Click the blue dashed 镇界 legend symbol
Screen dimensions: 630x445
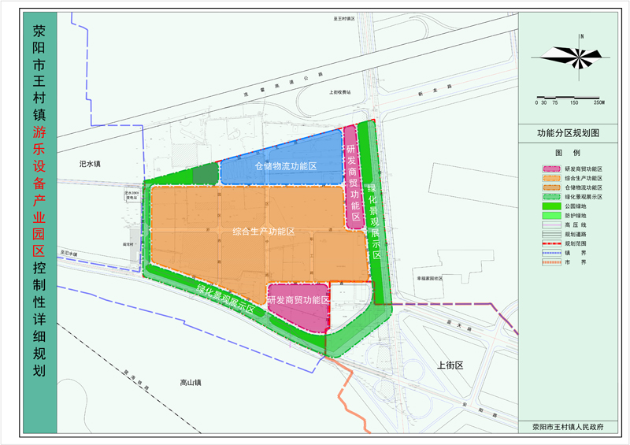[550, 253]
